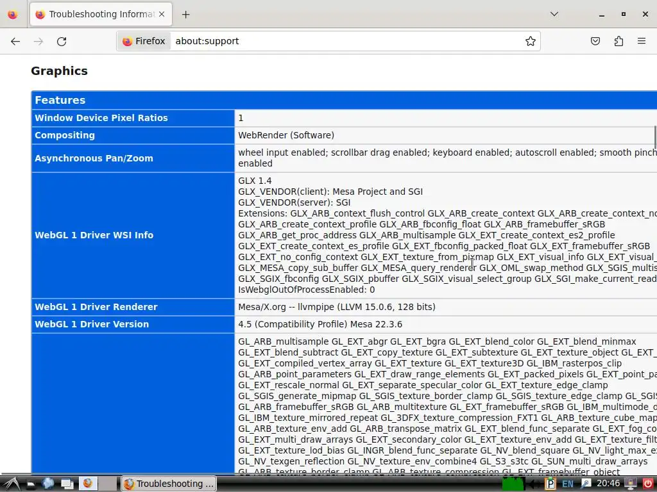Expand the list all tabs chevron
Image resolution: width=657 pixels, height=492 pixels.
point(554,14)
